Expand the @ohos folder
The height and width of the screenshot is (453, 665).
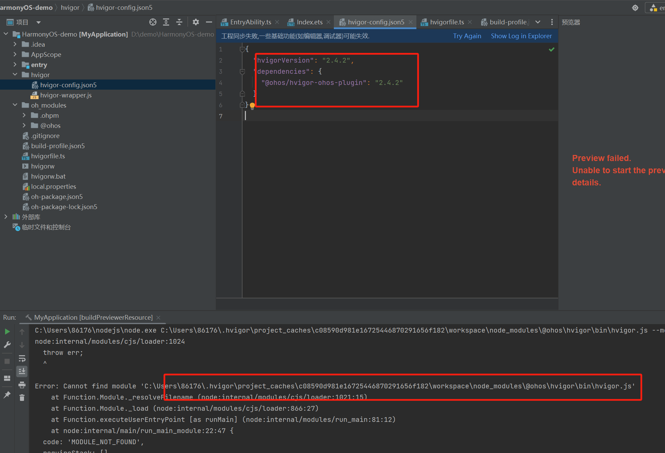(x=24, y=125)
